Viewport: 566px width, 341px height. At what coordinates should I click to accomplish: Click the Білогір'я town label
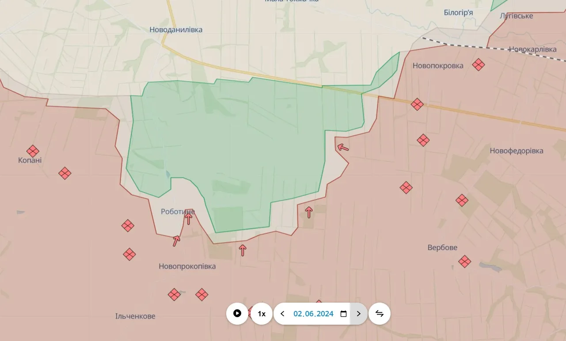click(458, 12)
